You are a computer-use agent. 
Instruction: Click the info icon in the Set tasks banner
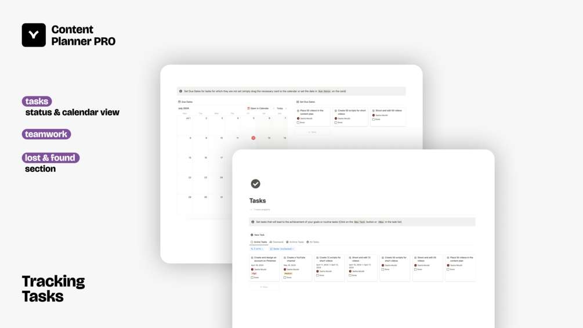pyautogui.click(x=253, y=222)
